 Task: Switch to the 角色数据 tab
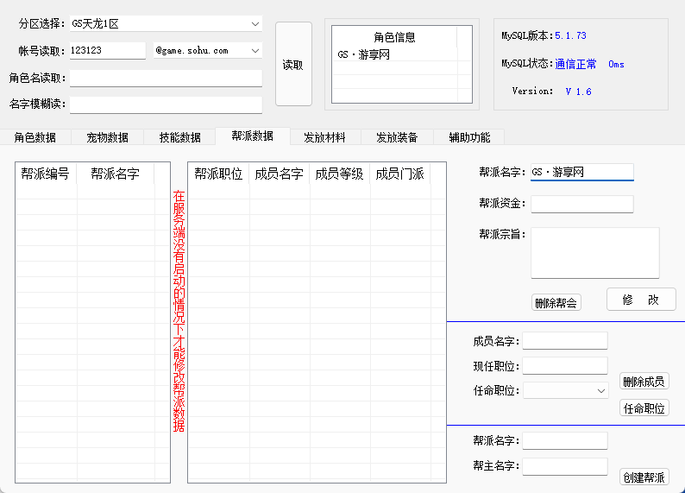[35, 137]
